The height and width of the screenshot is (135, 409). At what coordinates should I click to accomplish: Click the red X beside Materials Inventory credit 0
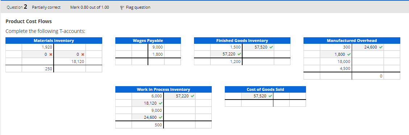click(83, 54)
